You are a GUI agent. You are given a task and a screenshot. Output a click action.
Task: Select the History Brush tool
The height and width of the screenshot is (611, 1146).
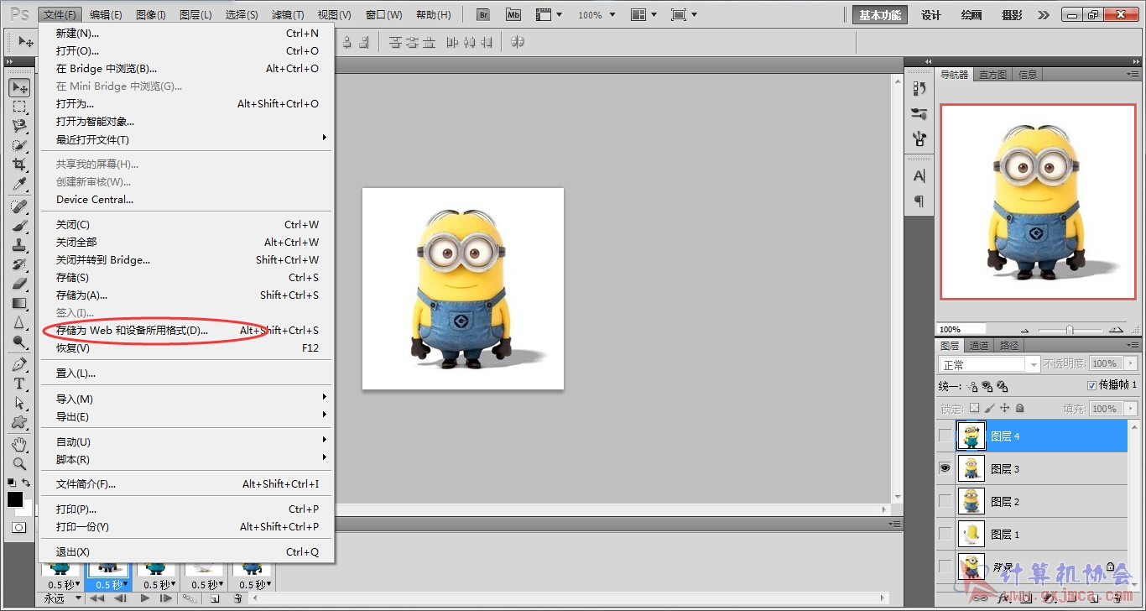click(x=18, y=264)
